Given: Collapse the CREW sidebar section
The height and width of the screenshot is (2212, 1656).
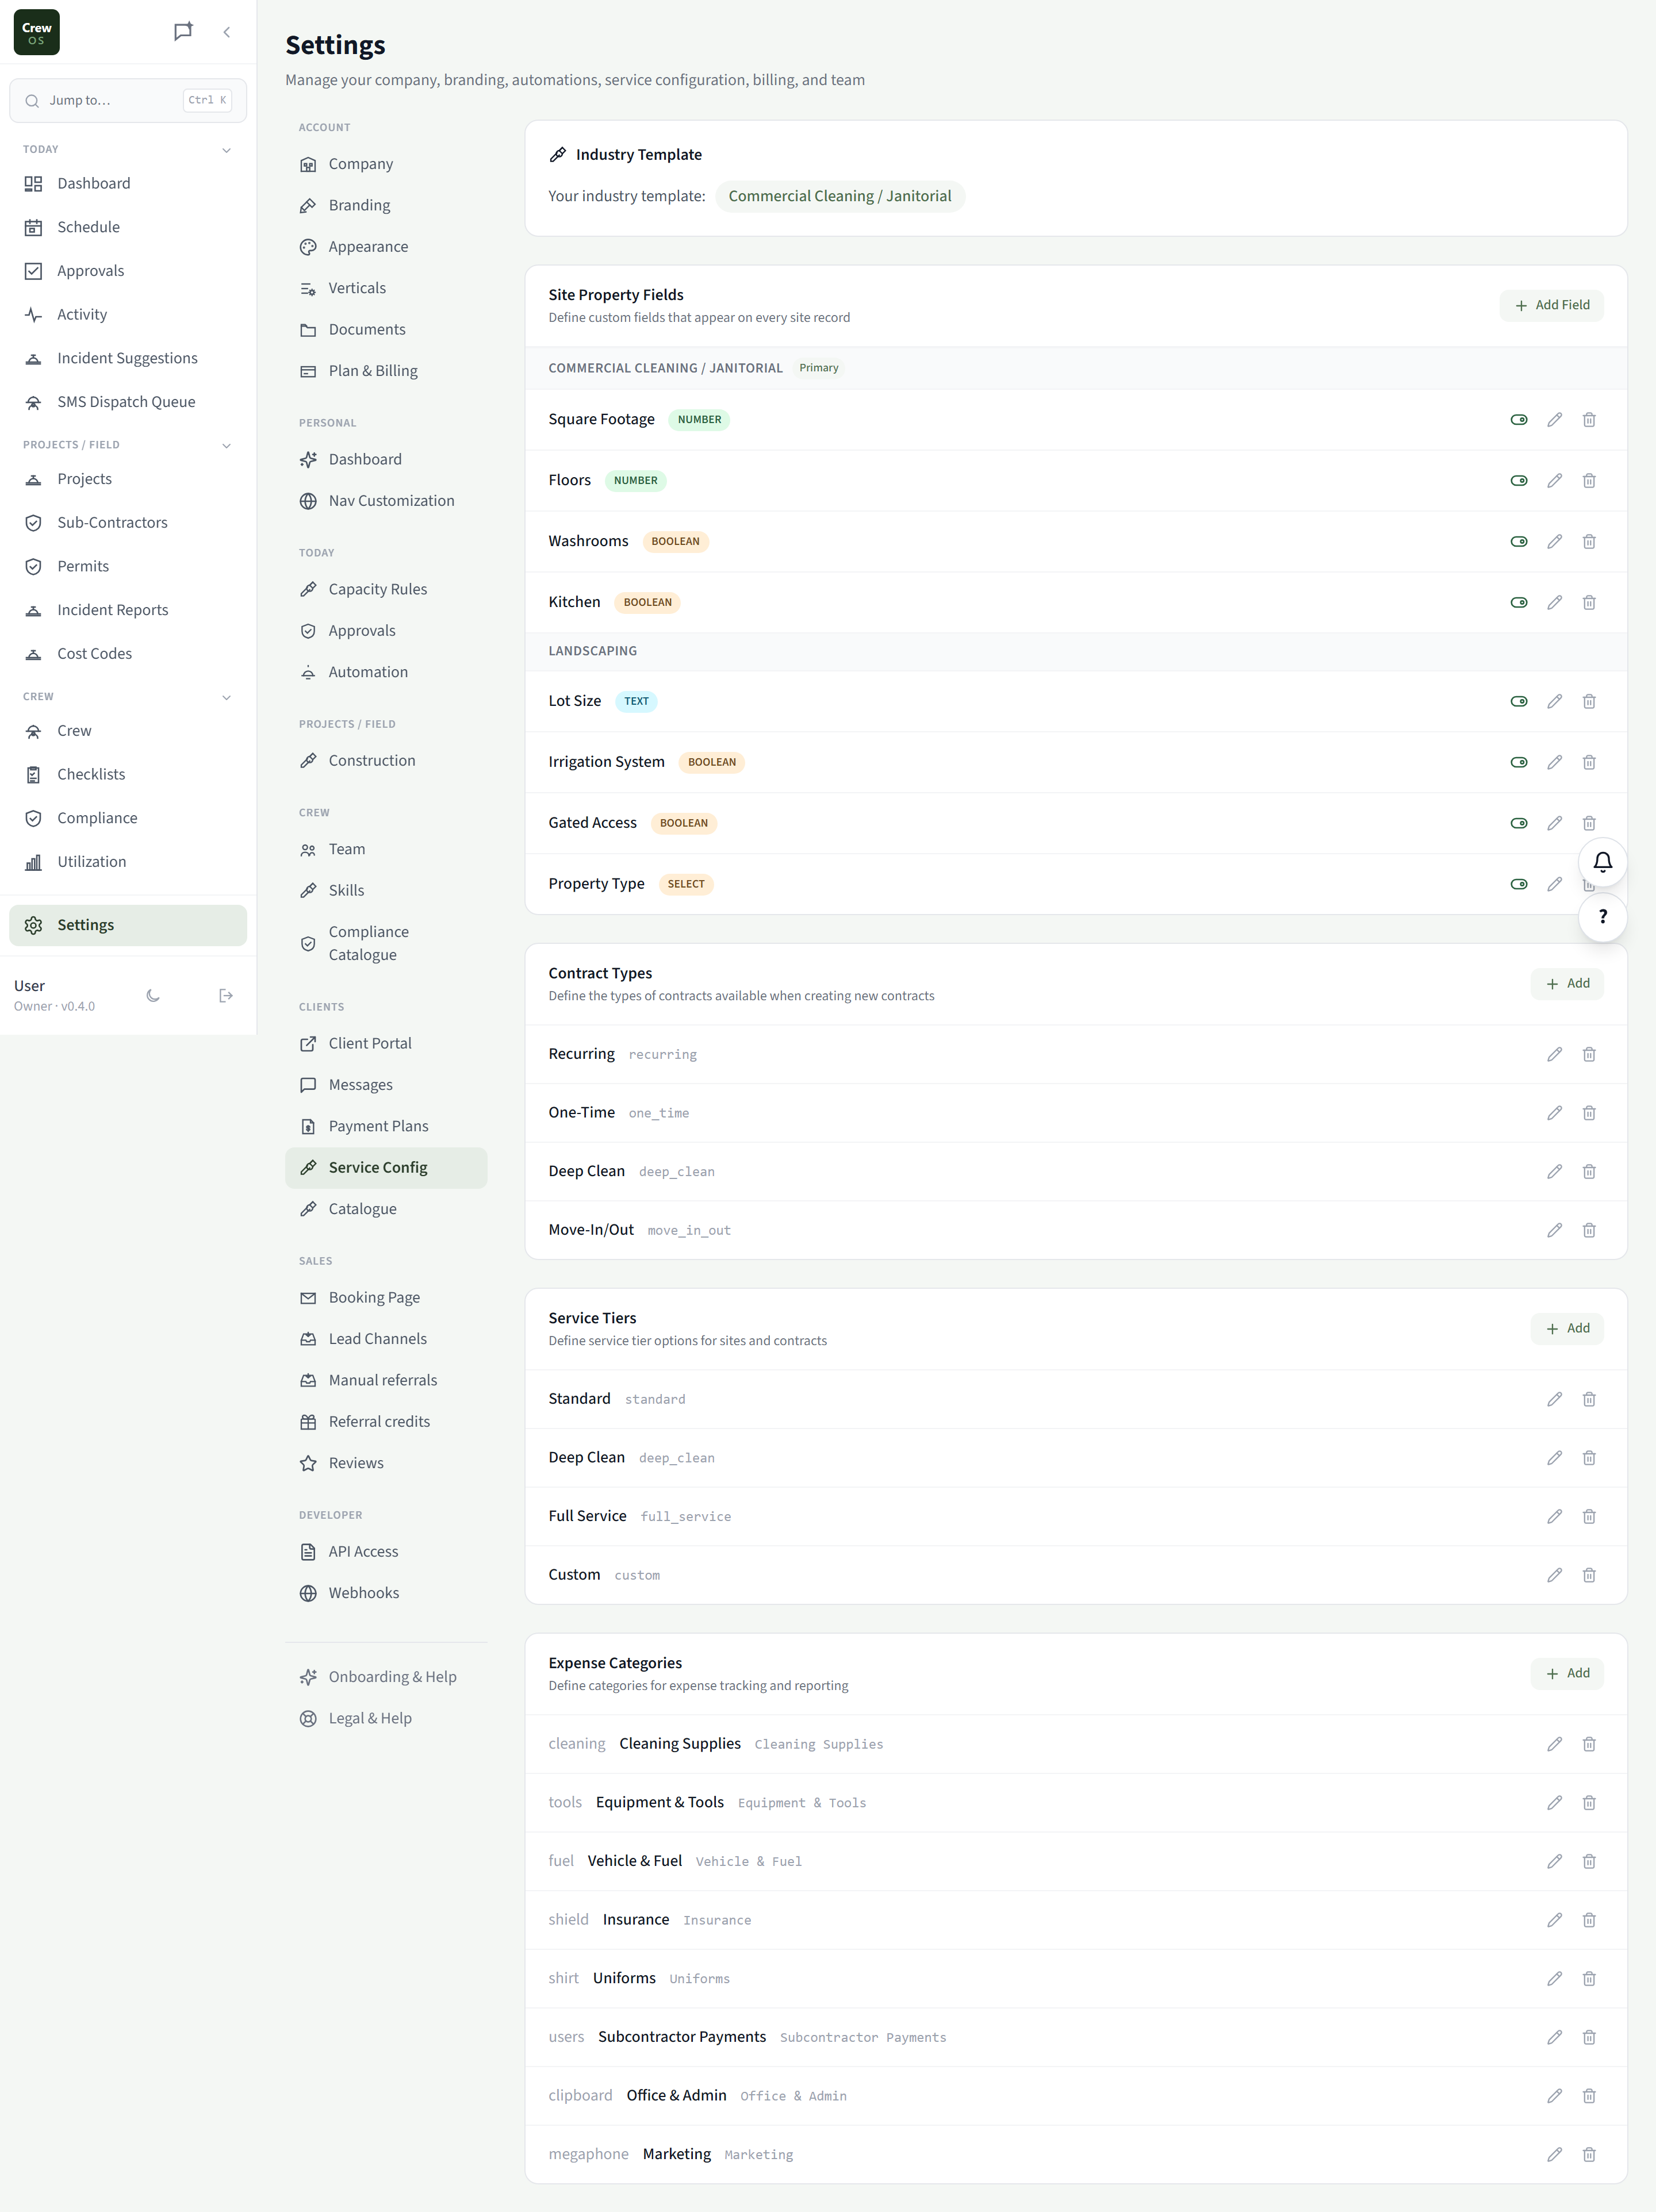Looking at the screenshot, I should coord(226,697).
